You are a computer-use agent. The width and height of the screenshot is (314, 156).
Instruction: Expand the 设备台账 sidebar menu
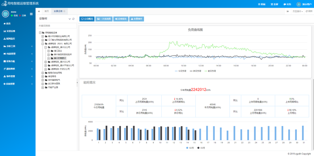tap(18, 61)
